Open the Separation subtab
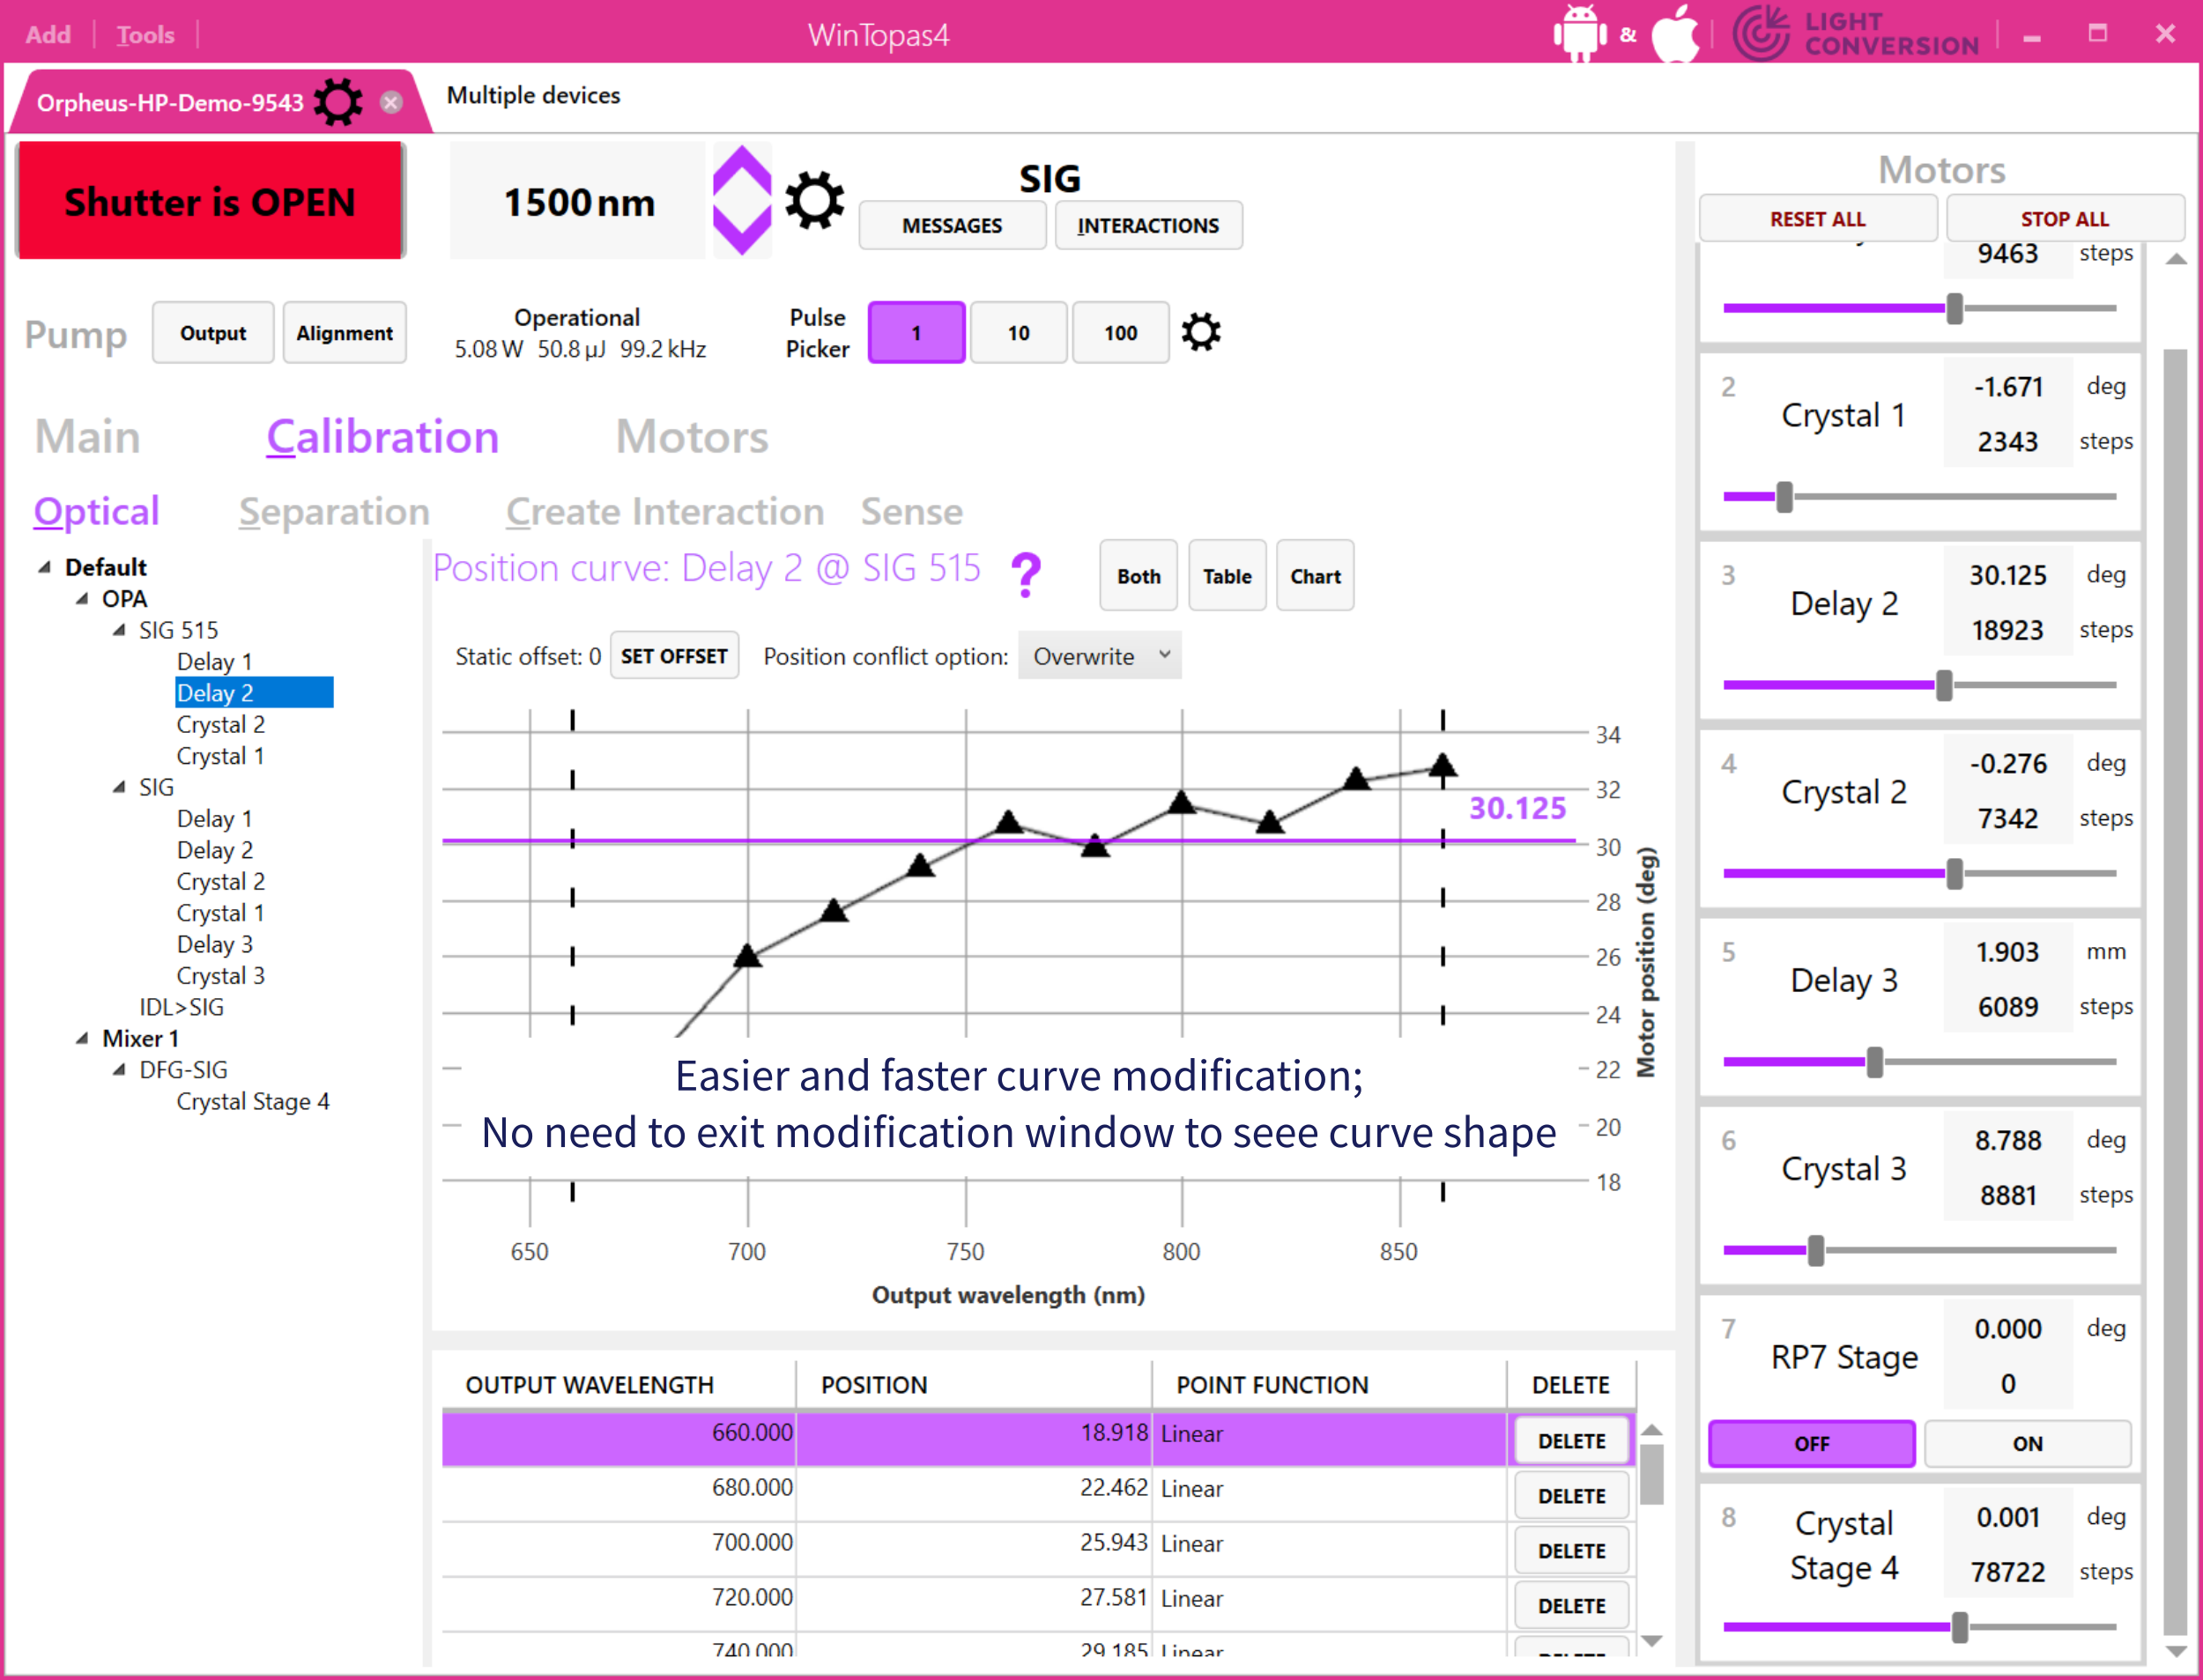Screen dimensions: 2203x1680 click(x=334, y=511)
